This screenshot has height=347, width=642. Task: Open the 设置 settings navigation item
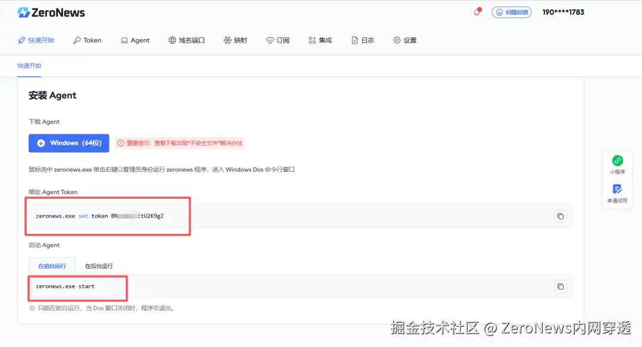pos(405,40)
